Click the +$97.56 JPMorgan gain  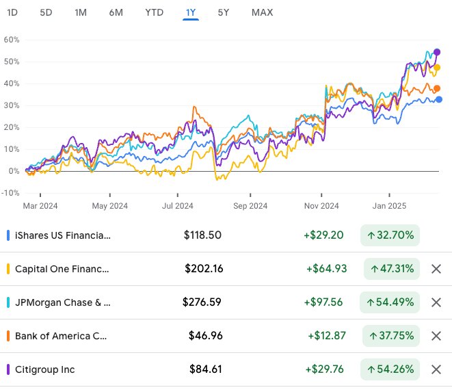(323, 302)
